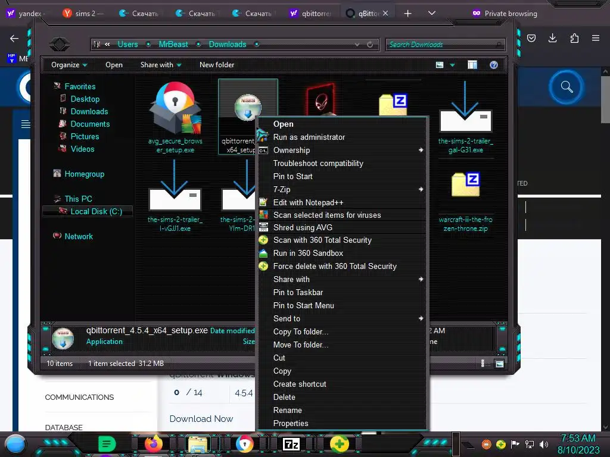Select Run in 360 Sandbox
Viewport: 610px width, 457px height.
(343, 253)
